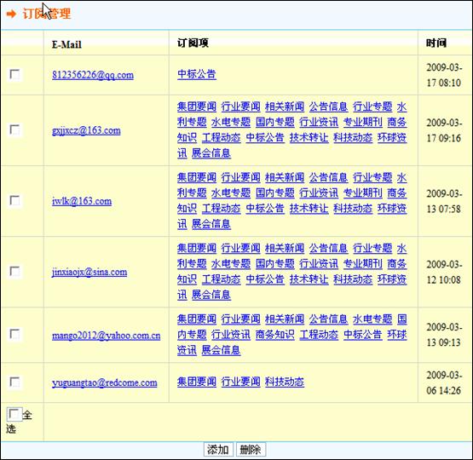Click the 订阅项 column header
The width and height of the screenshot is (473, 460).
click(193, 43)
